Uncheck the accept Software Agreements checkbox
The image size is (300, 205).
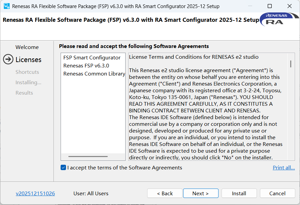63,168
